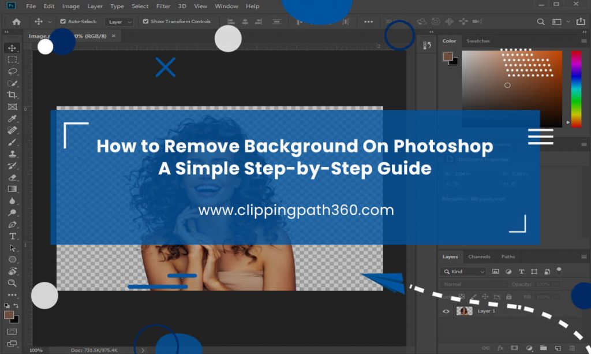Switch to the Channels tab
591x354 pixels.
[479, 257]
